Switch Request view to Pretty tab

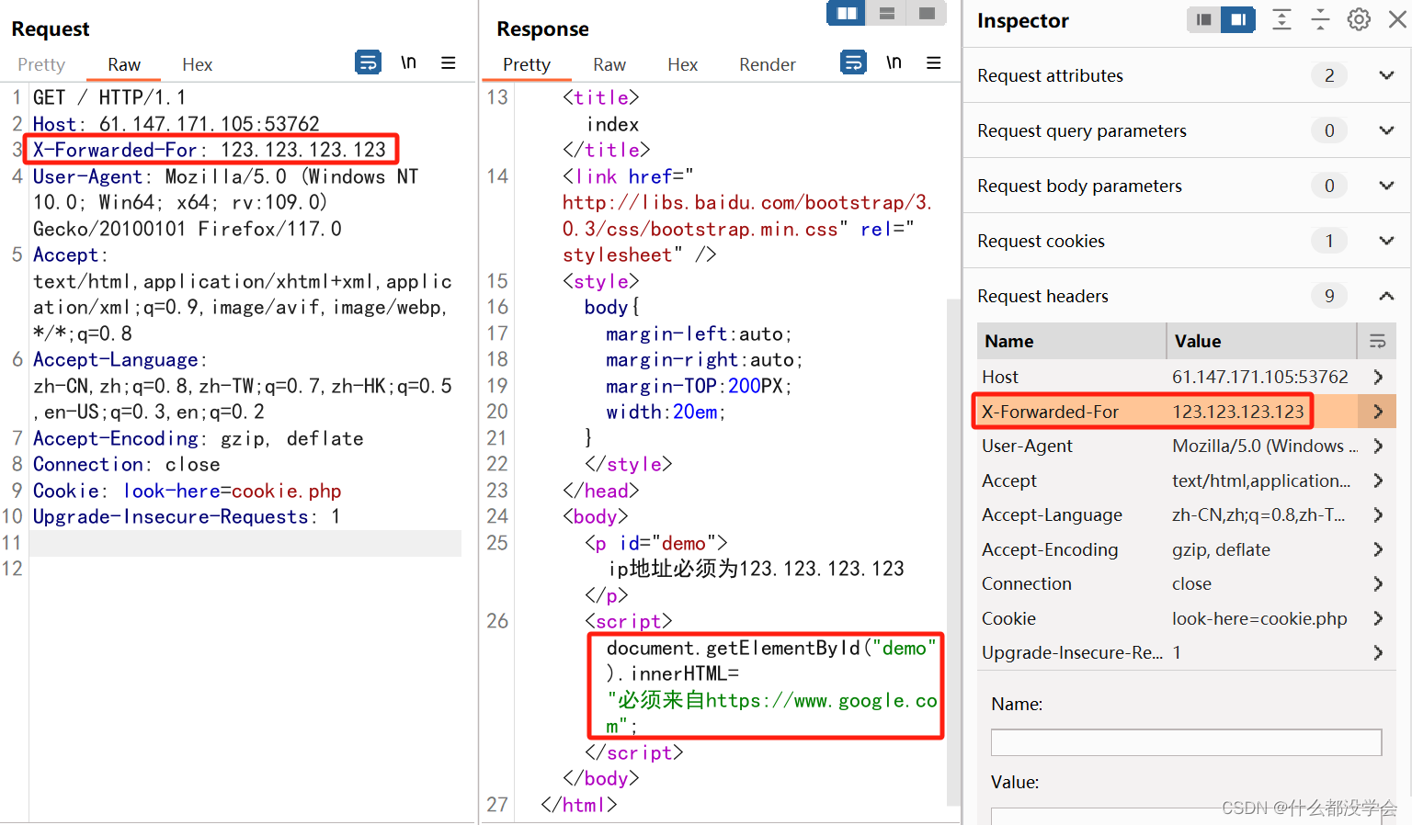(41, 64)
